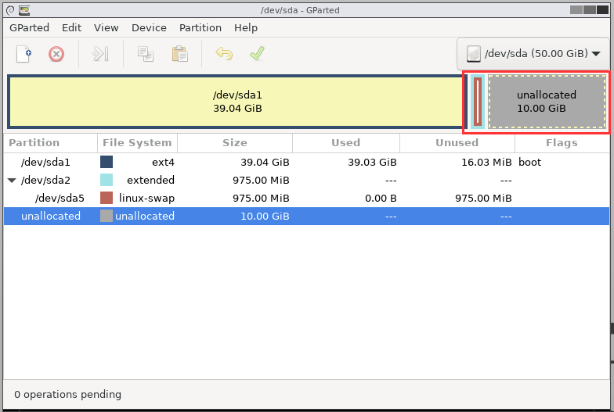Open the Help menu
This screenshot has width=614, height=412.
point(246,28)
